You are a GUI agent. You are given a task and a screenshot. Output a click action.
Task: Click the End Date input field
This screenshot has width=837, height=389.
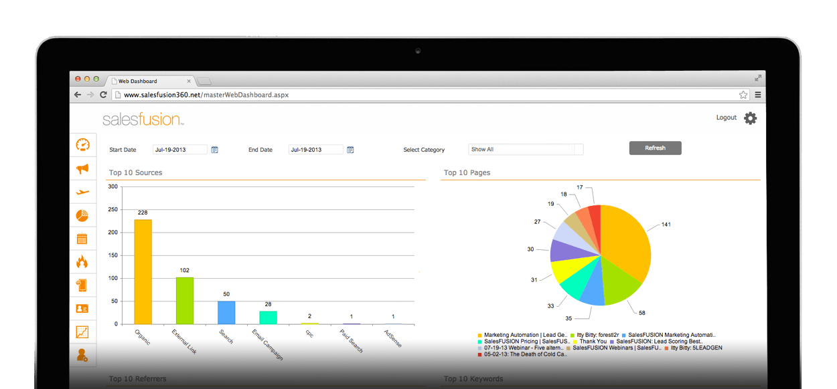(x=316, y=150)
